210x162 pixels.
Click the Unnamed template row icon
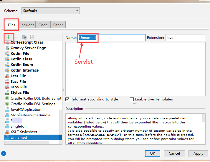coord(7,138)
